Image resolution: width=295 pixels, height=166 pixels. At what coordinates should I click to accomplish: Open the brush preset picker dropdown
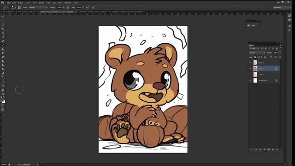(15, 7)
